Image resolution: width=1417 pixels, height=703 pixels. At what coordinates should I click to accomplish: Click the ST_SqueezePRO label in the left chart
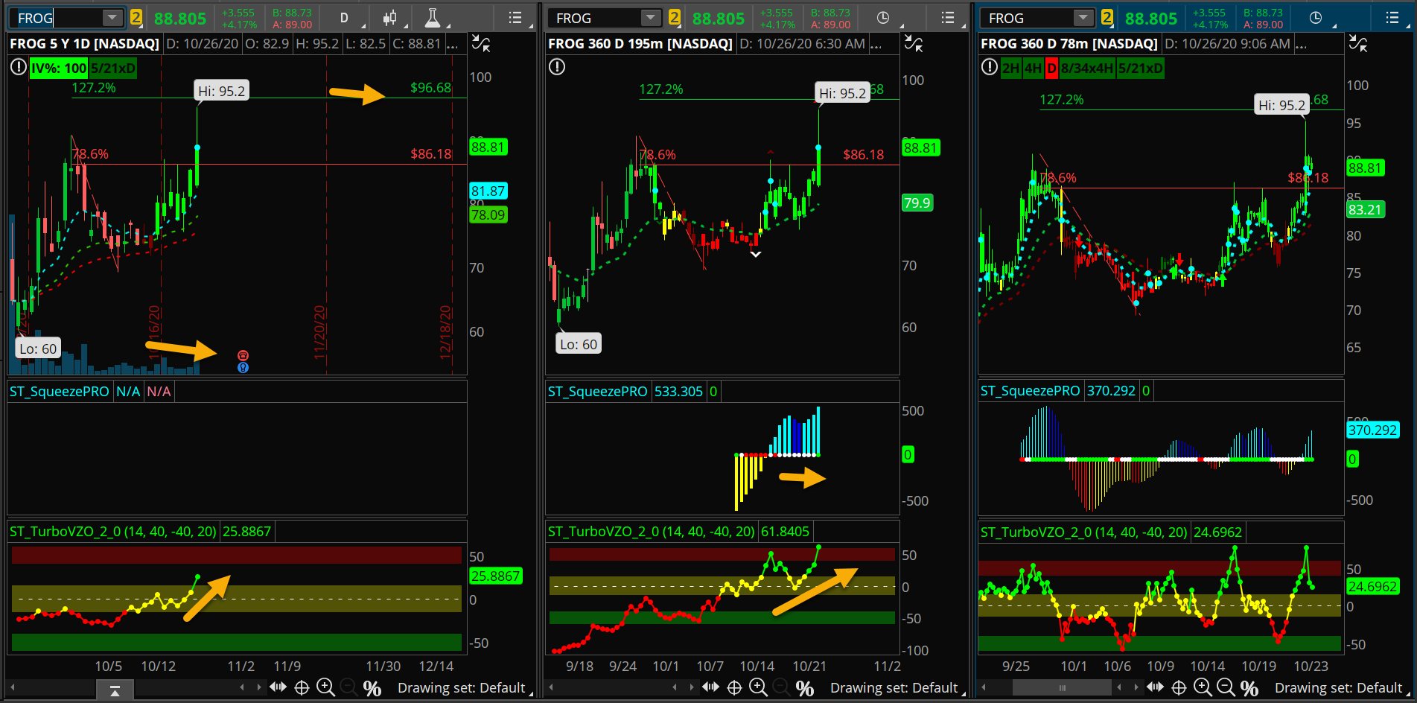coord(60,391)
